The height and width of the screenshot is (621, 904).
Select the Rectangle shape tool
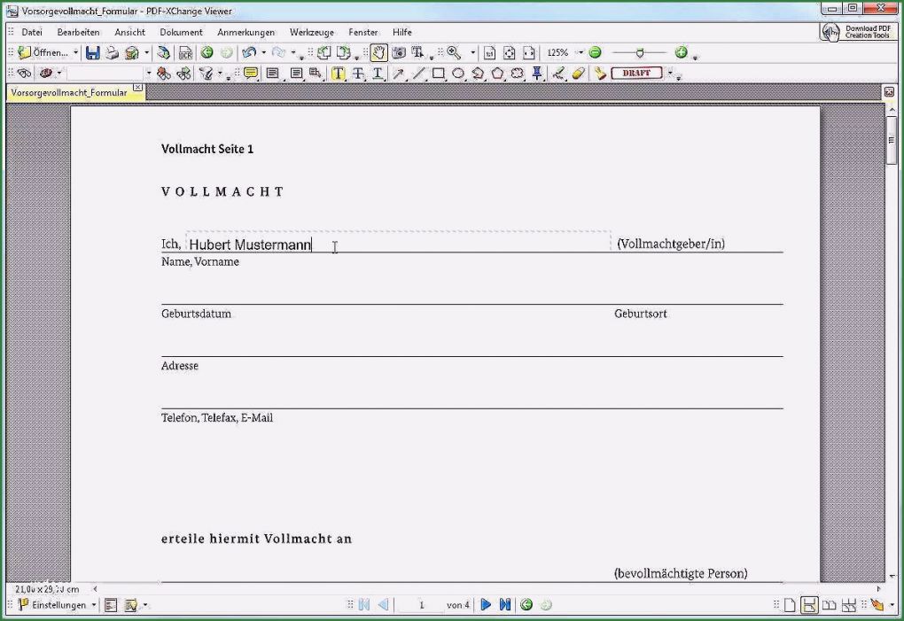coord(438,74)
